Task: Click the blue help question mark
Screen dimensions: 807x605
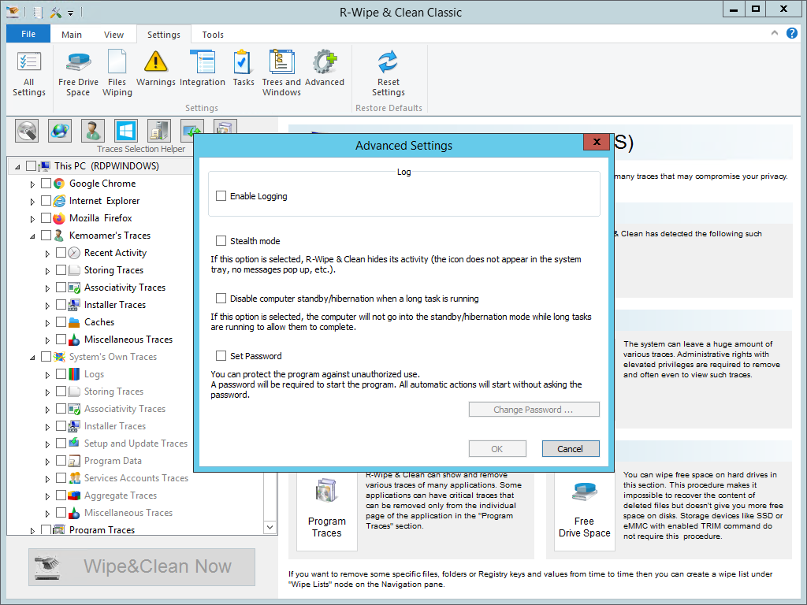Action: [791, 33]
